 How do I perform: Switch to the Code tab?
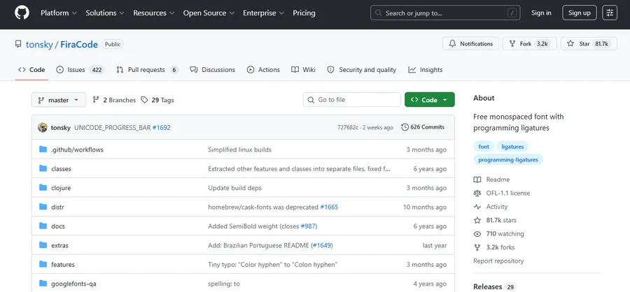coord(31,70)
